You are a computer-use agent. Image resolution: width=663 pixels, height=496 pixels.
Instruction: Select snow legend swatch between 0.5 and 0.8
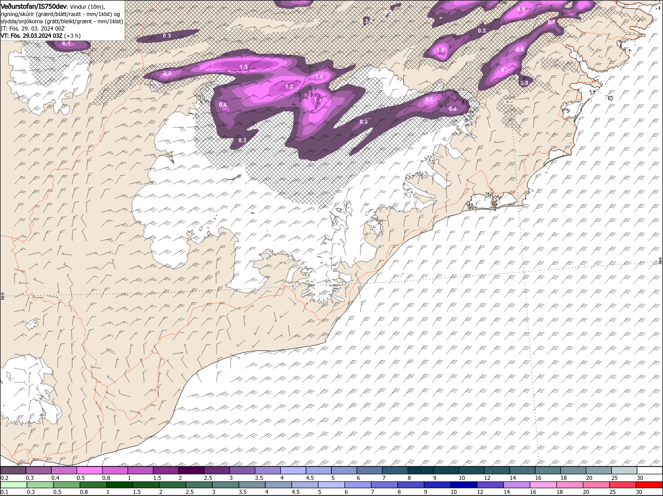click(x=89, y=471)
